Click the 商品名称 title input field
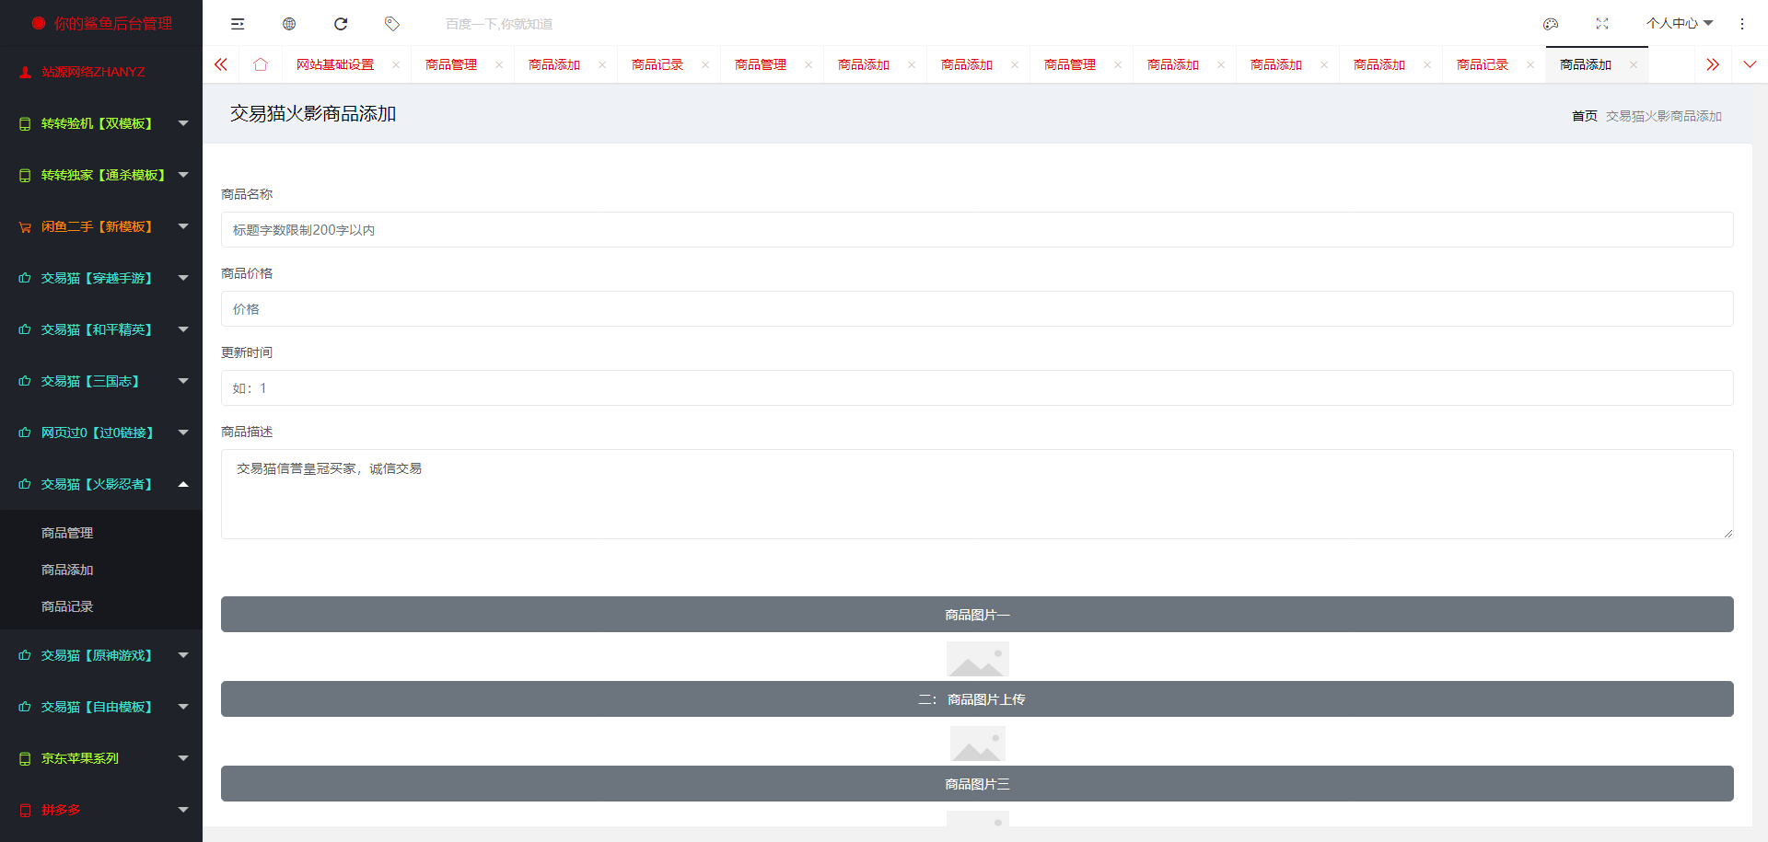 [977, 230]
